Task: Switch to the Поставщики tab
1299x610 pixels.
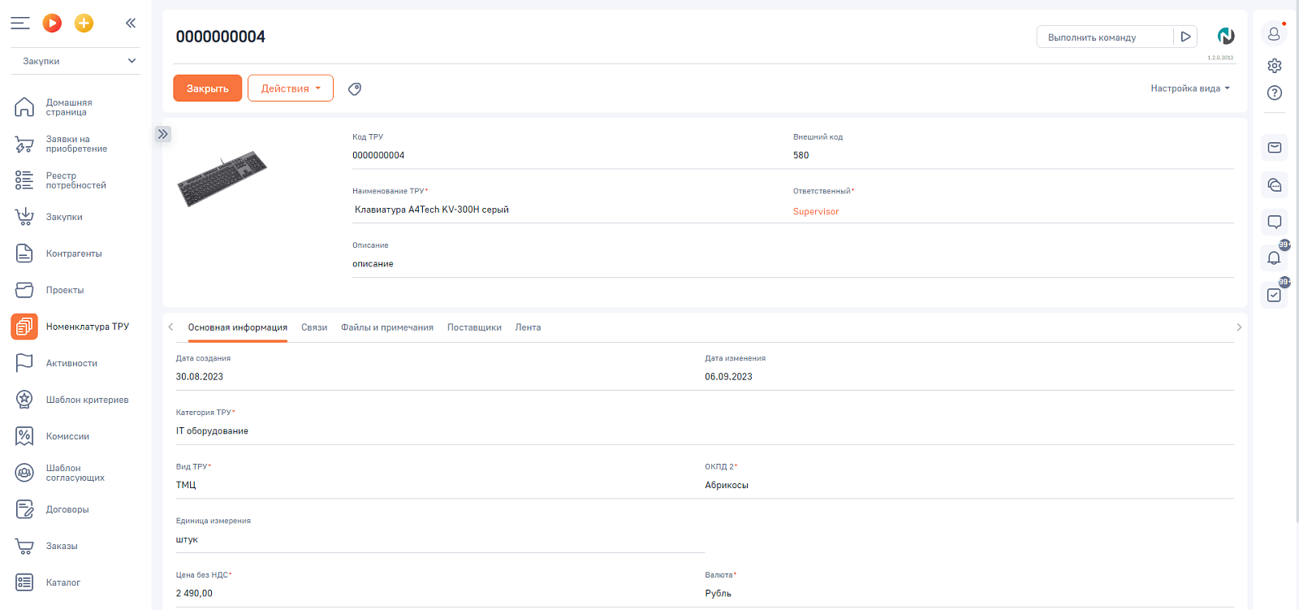Action: pos(474,327)
